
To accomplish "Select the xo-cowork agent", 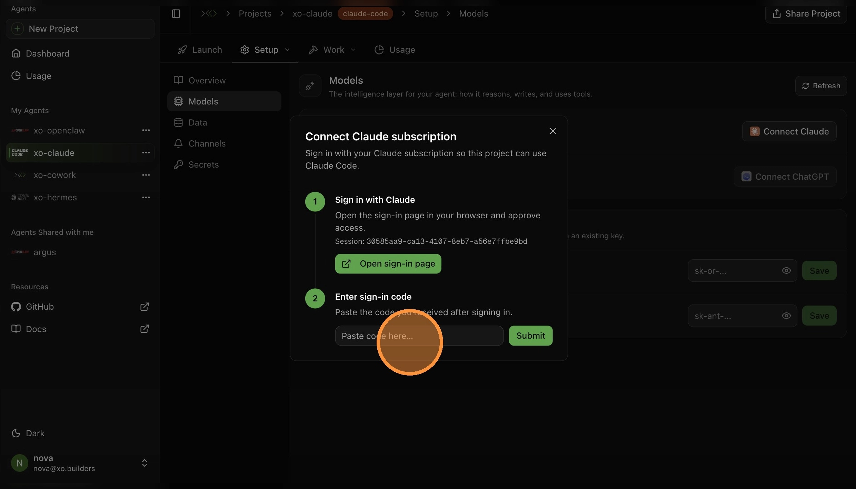I will 54,175.
